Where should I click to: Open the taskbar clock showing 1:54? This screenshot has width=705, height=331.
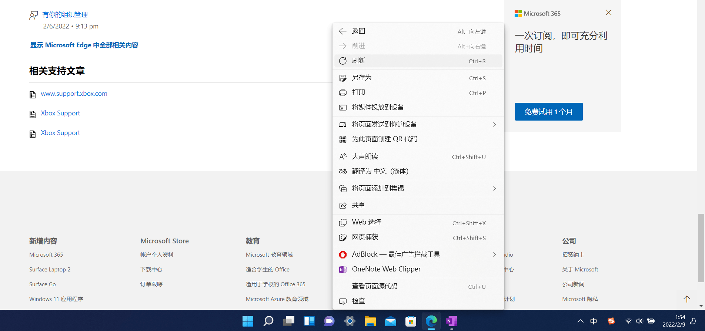674,321
